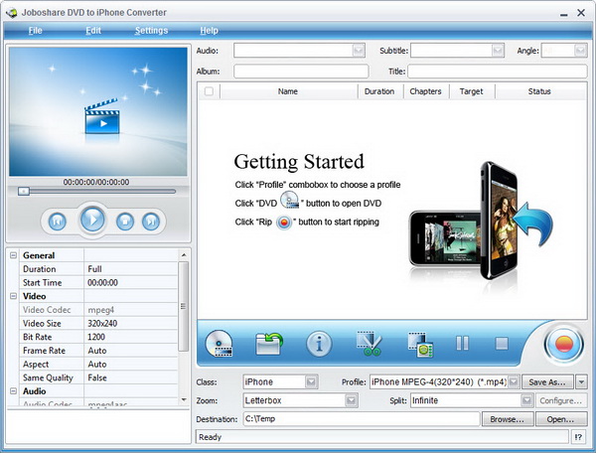
Task: Show info with the 'i' icon
Action: 319,344
